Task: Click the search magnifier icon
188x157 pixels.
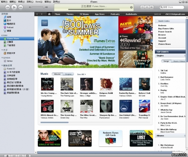Action: click(162, 7)
